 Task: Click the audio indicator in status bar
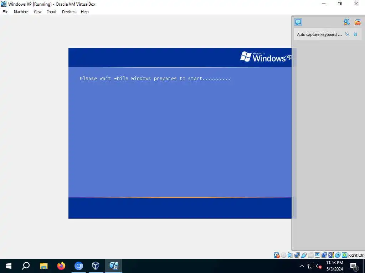(x=290, y=255)
